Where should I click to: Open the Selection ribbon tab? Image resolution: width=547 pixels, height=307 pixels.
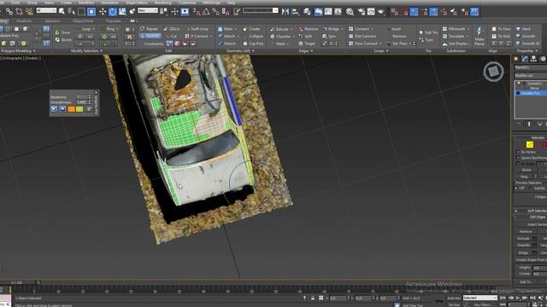(52, 20)
